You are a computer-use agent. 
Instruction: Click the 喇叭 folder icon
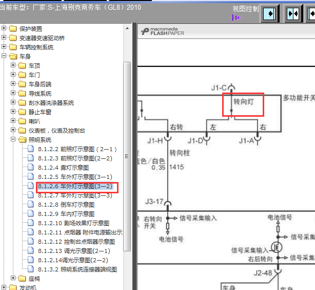point(22,121)
